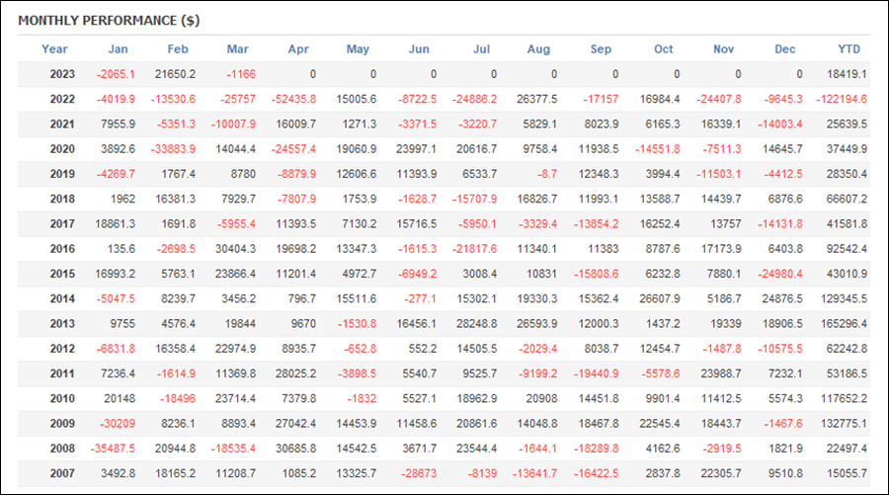Select the Jun column header
This screenshot has width=889, height=495.
click(x=419, y=49)
